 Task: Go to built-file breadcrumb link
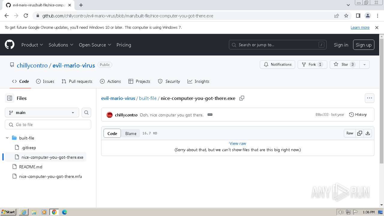[x=148, y=98]
